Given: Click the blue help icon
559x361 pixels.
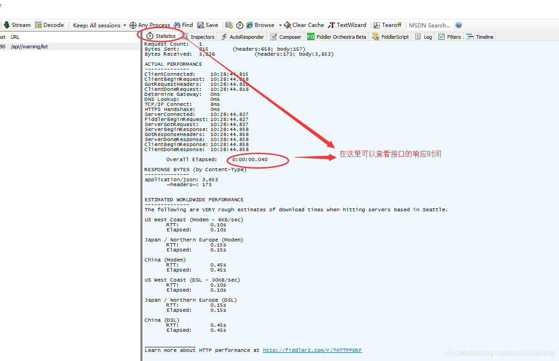Looking at the screenshot, I should [x=459, y=25].
